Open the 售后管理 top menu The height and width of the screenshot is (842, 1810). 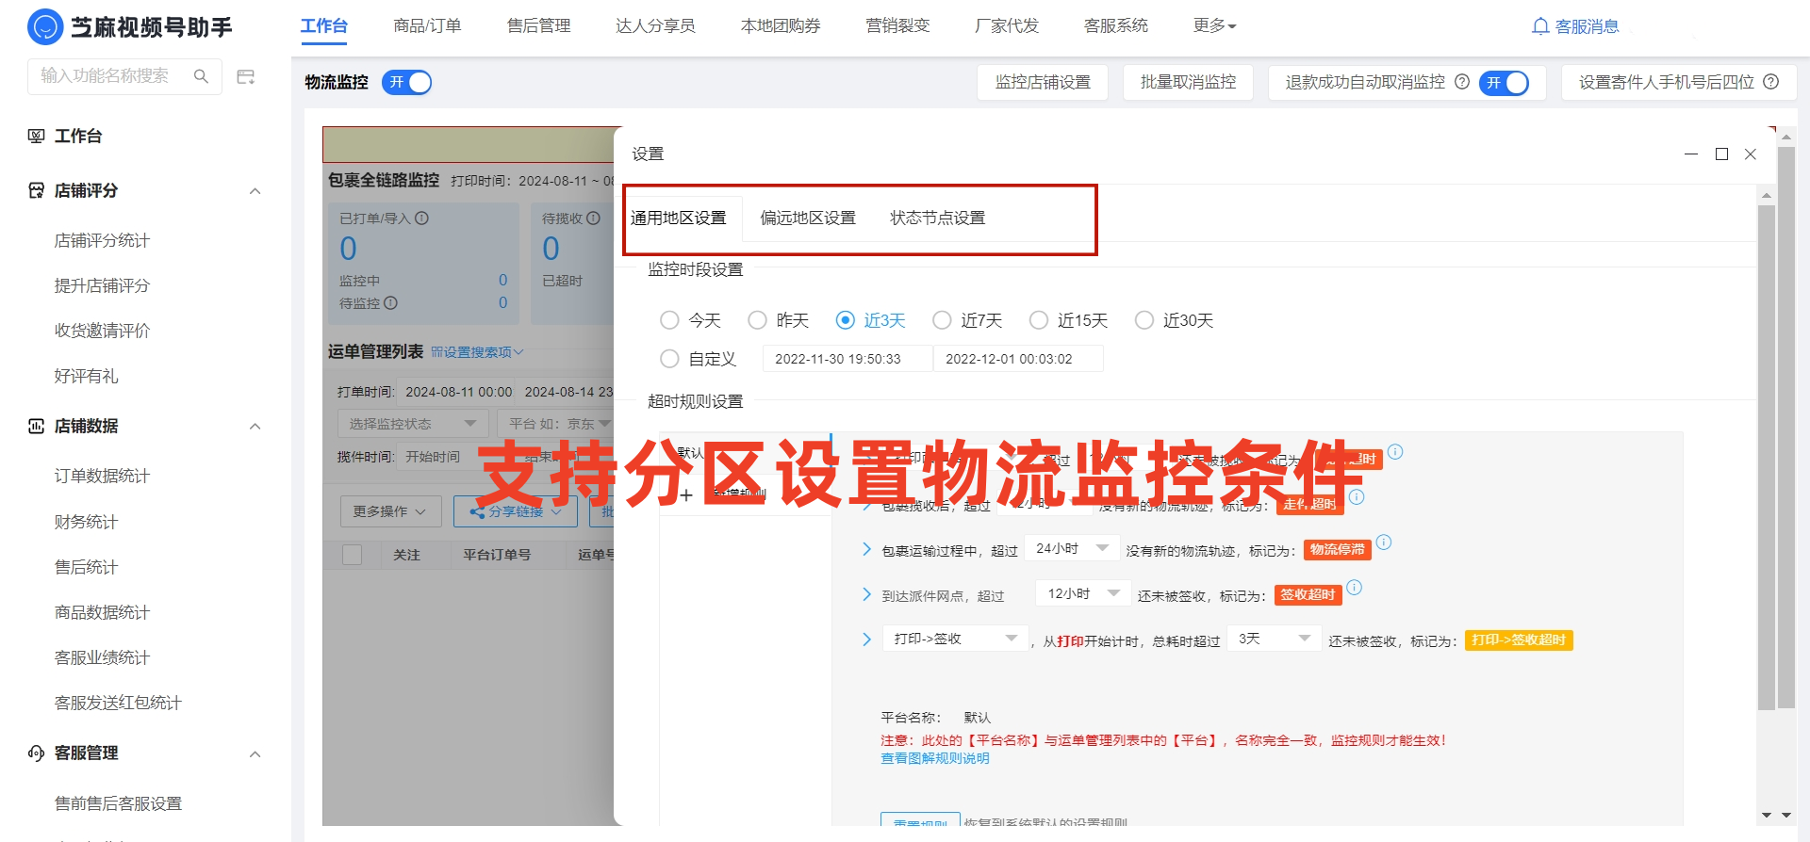[x=539, y=26]
